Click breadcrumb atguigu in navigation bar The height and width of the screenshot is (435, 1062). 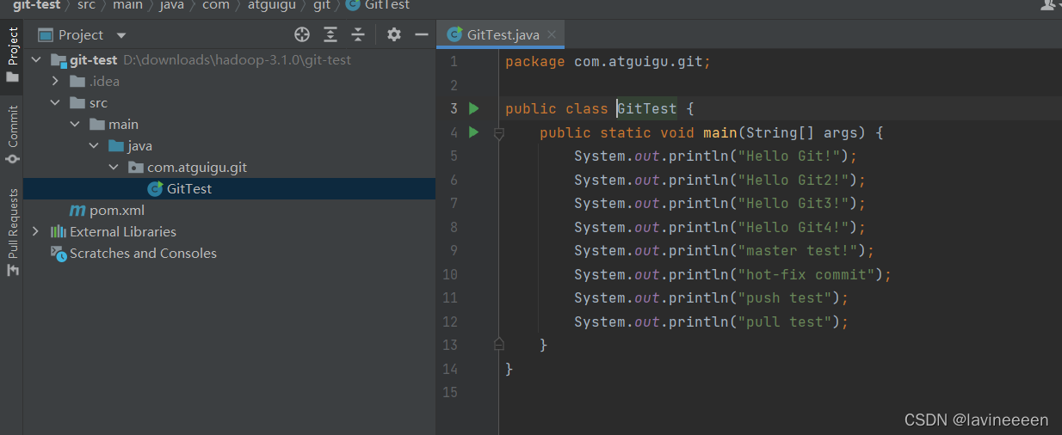click(271, 5)
